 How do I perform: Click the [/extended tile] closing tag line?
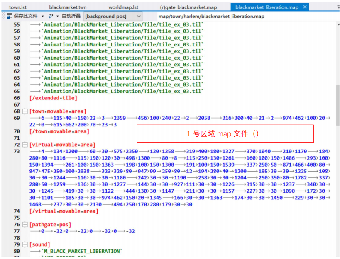coord(53,98)
